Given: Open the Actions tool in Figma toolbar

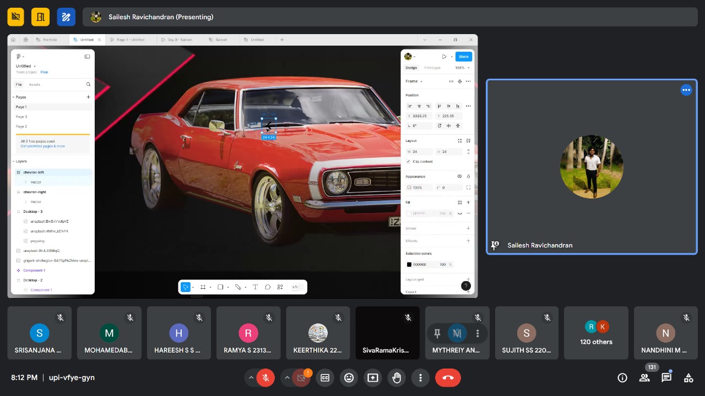Looking at the screenshot, I should (280, 287).
